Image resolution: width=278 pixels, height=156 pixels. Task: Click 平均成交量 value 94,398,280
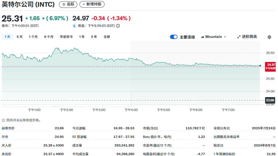pyautogui.click(x=125, y=154)
